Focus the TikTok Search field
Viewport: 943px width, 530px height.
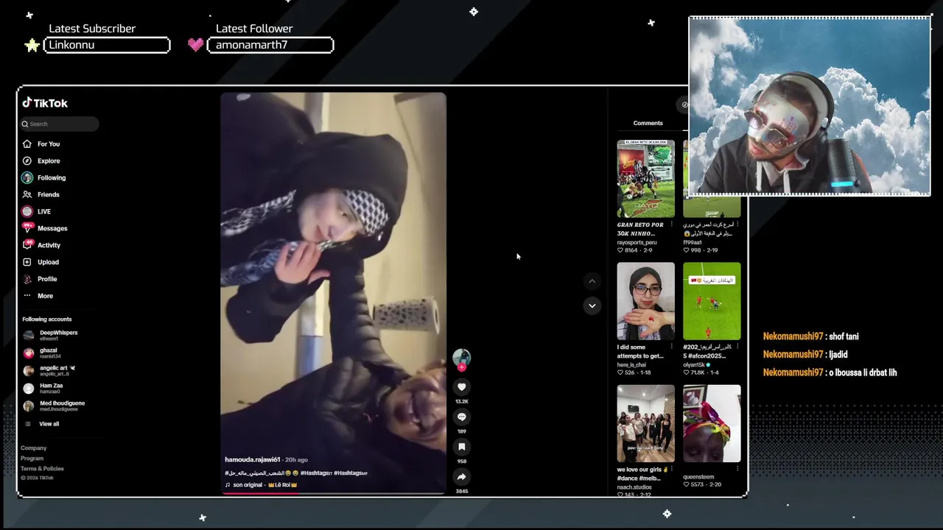[59, 124]
